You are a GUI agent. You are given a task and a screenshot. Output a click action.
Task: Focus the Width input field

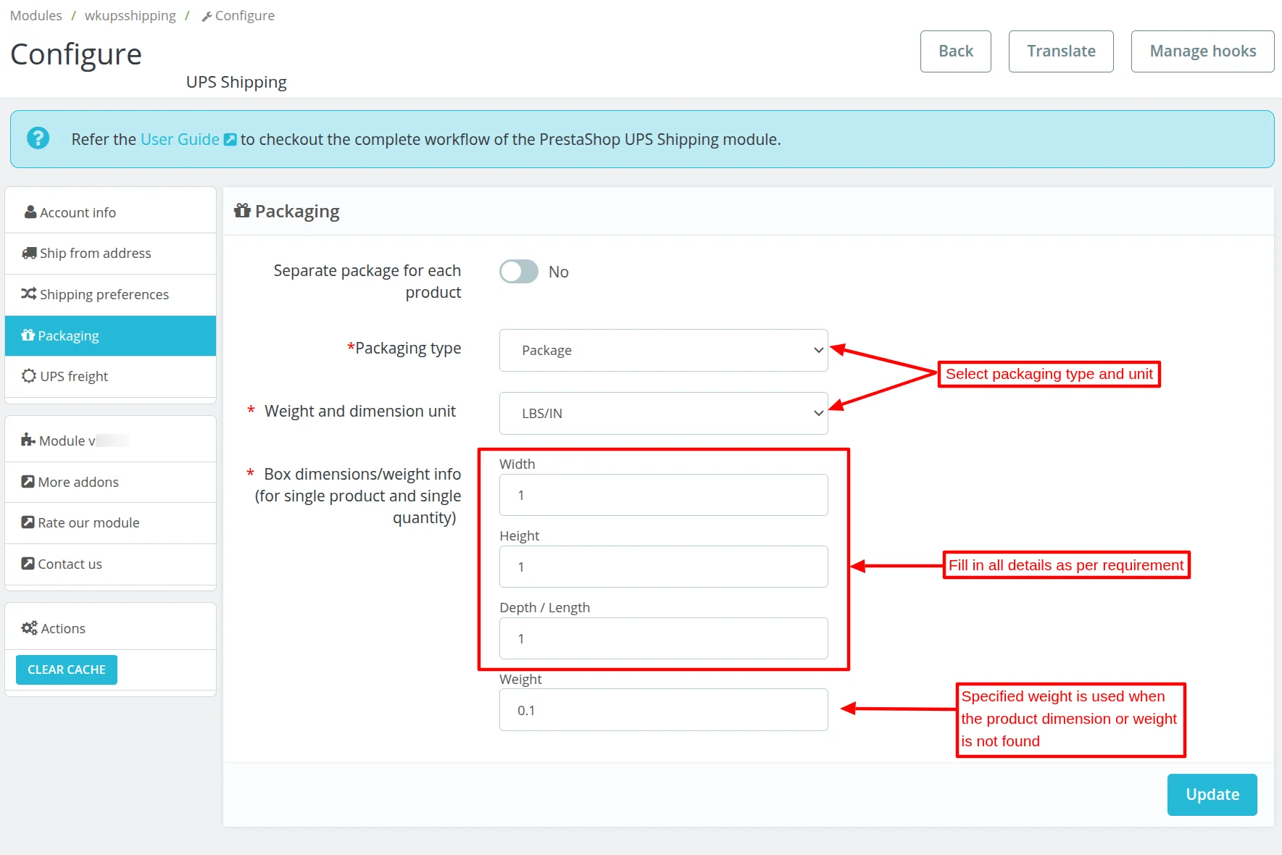pos(664,495)
